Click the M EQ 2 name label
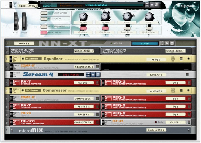The width and height of the screenshot is (201, 143). point(156,59)
